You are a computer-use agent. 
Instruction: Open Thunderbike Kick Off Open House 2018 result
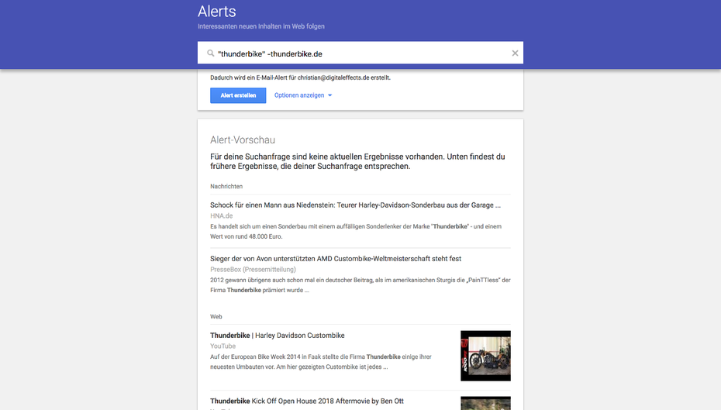307,401
